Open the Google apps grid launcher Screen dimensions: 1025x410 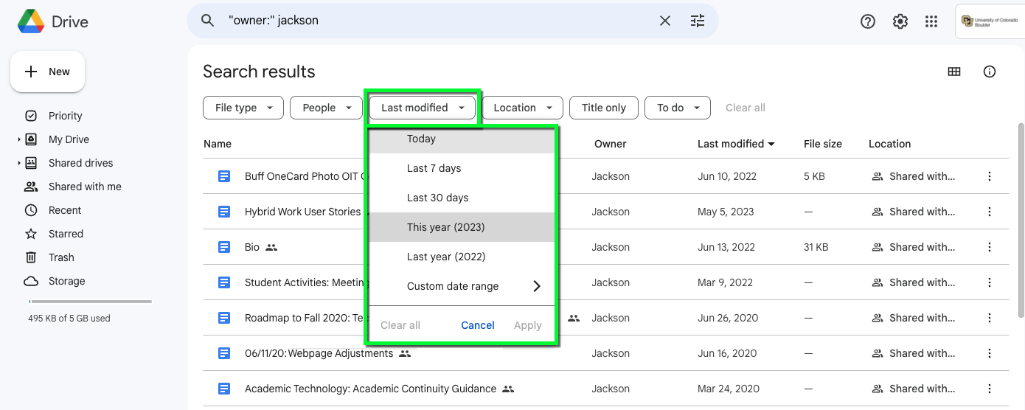coord(931,21)
